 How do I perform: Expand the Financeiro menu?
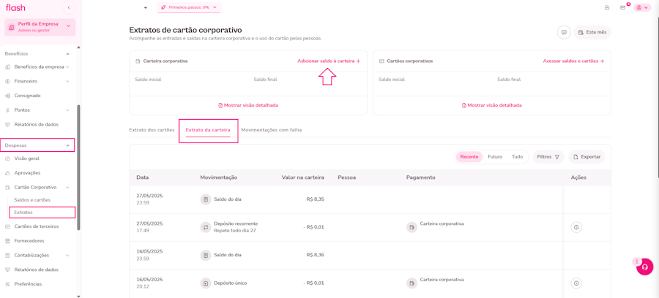(67, 81)
